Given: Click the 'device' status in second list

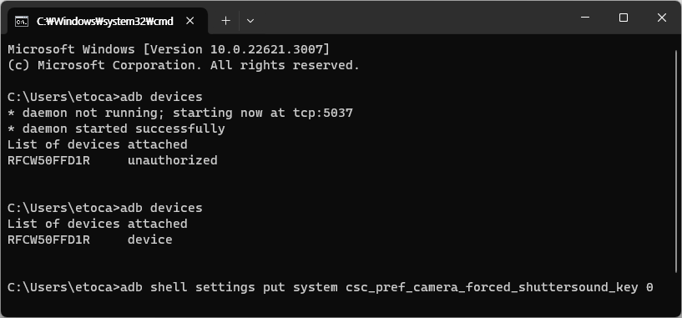Looking at the screenshot, I should pos(150,240).
